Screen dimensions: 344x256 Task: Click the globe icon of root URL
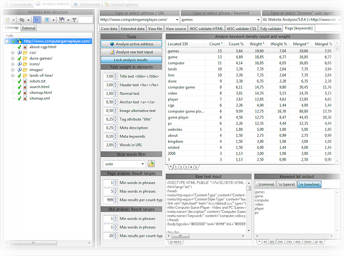(20, 41)
